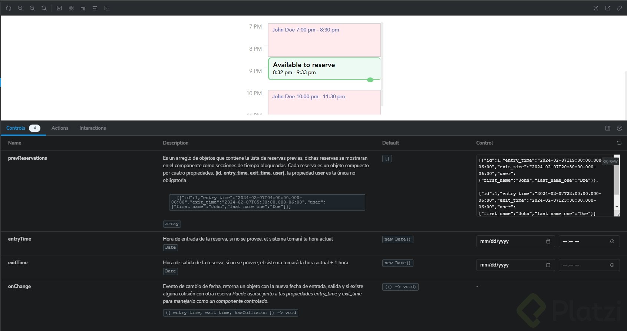Click the entryTime 'new Date()' default badge
The height and width of the screenshot is (331, 627).
click(398, 239)
